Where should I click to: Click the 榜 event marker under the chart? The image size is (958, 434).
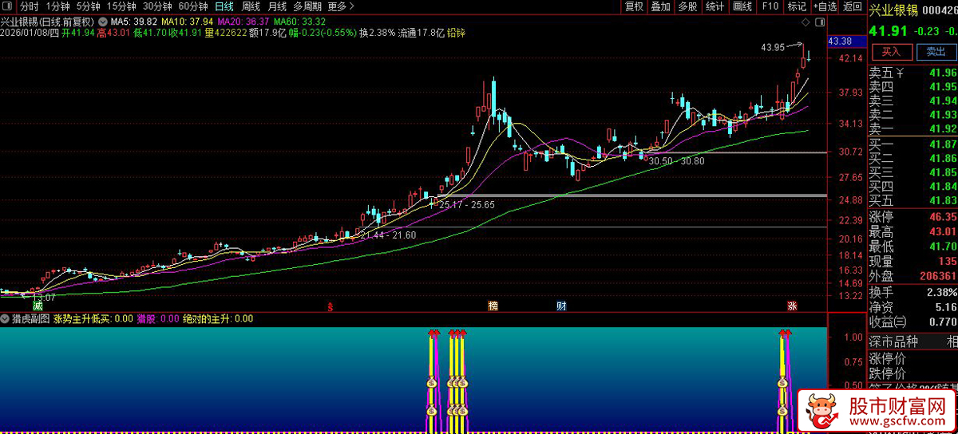[x=493, y=306]
